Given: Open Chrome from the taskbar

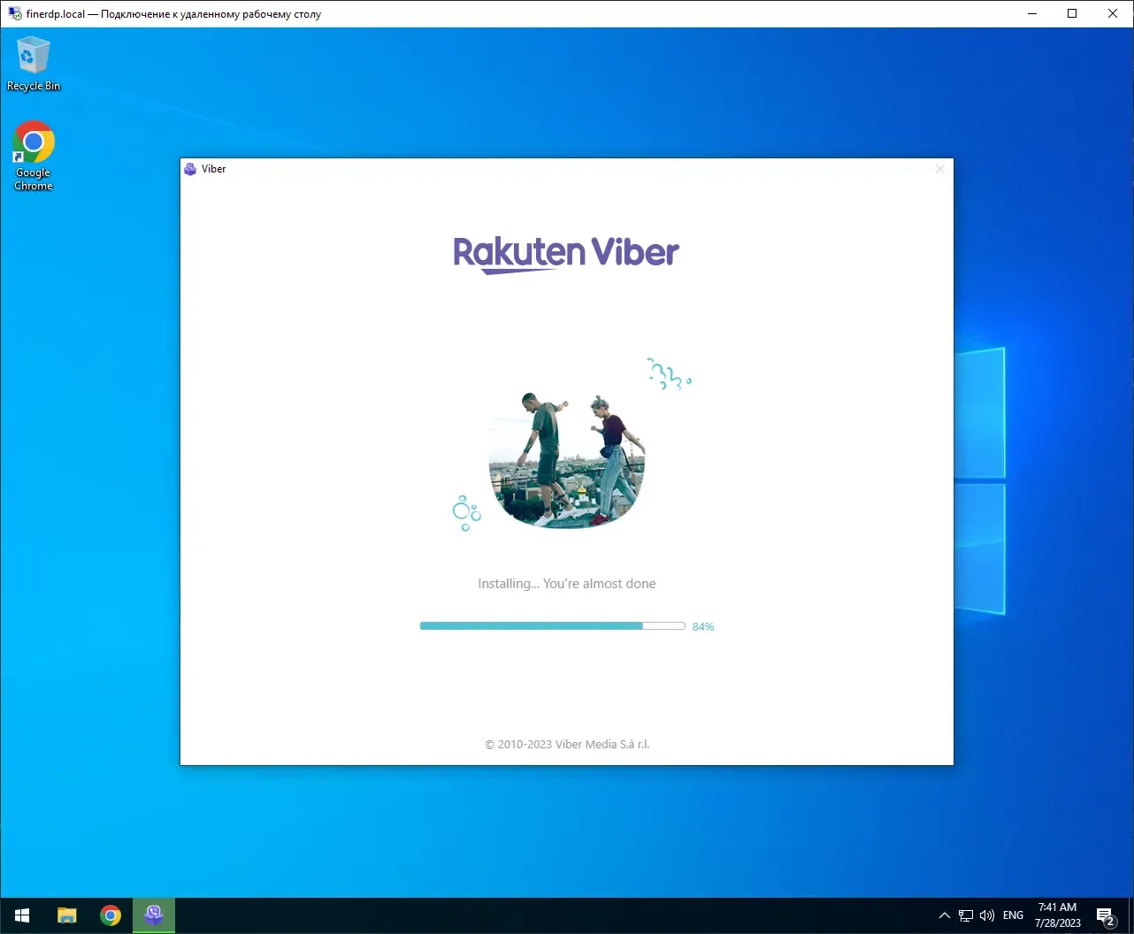Looking at the screenshot, I should tap(111, 915).
